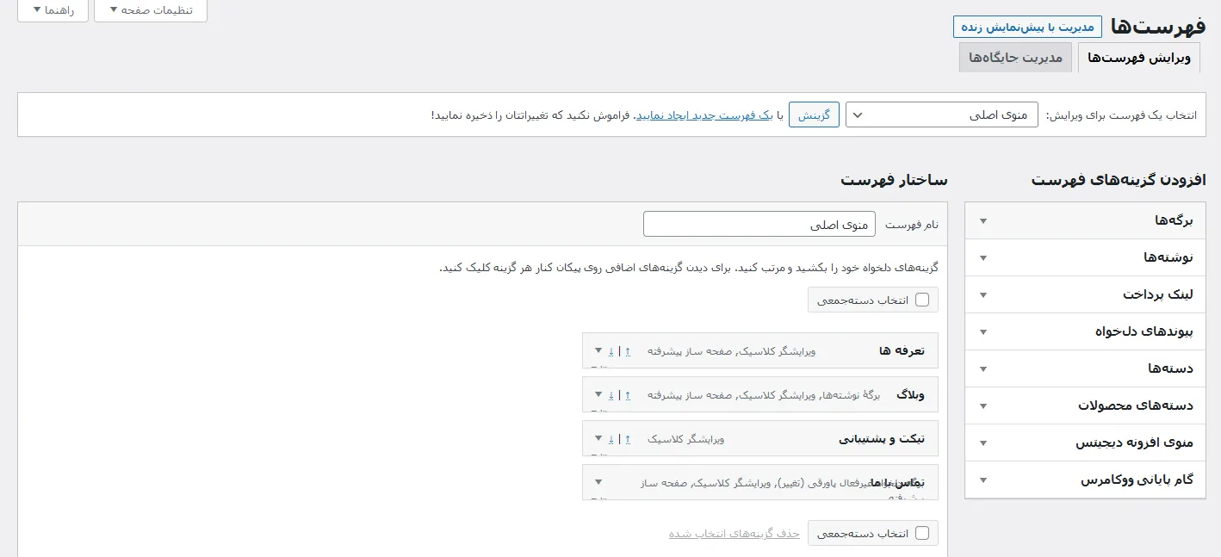Move تیکت و پشتیبانی item down
The height and width of the screenshot is (557, 1221).
click(611, 439)
